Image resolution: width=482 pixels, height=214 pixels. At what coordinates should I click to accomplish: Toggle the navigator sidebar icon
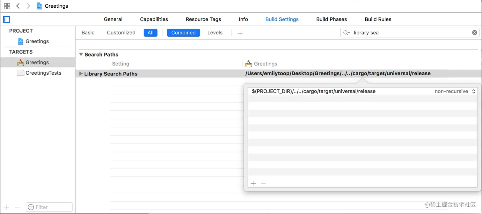click(x=6, y=19)
